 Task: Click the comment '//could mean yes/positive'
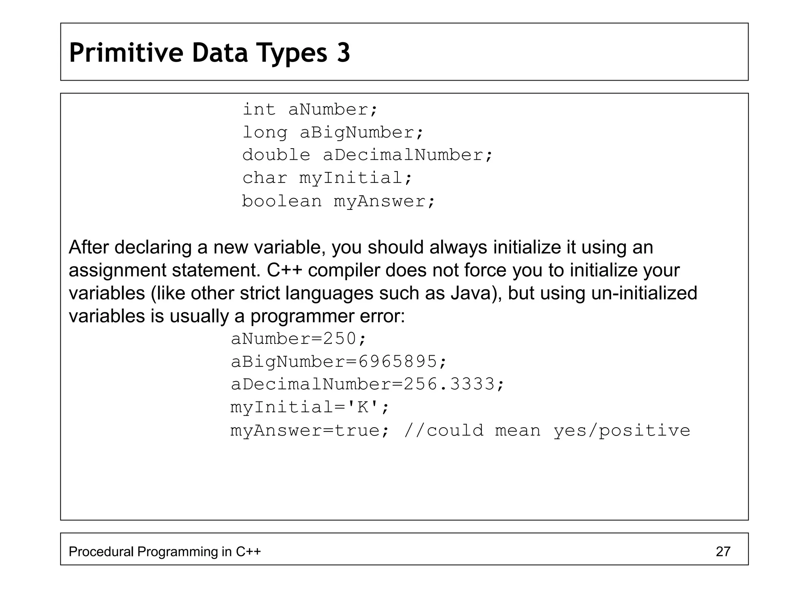click(x=547, y=430)
